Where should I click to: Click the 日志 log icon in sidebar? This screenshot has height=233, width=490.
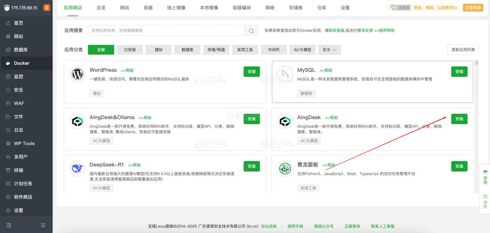pos(8,130)
